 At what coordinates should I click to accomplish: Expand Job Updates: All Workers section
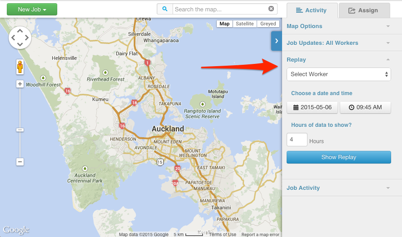tap(338, 43)
